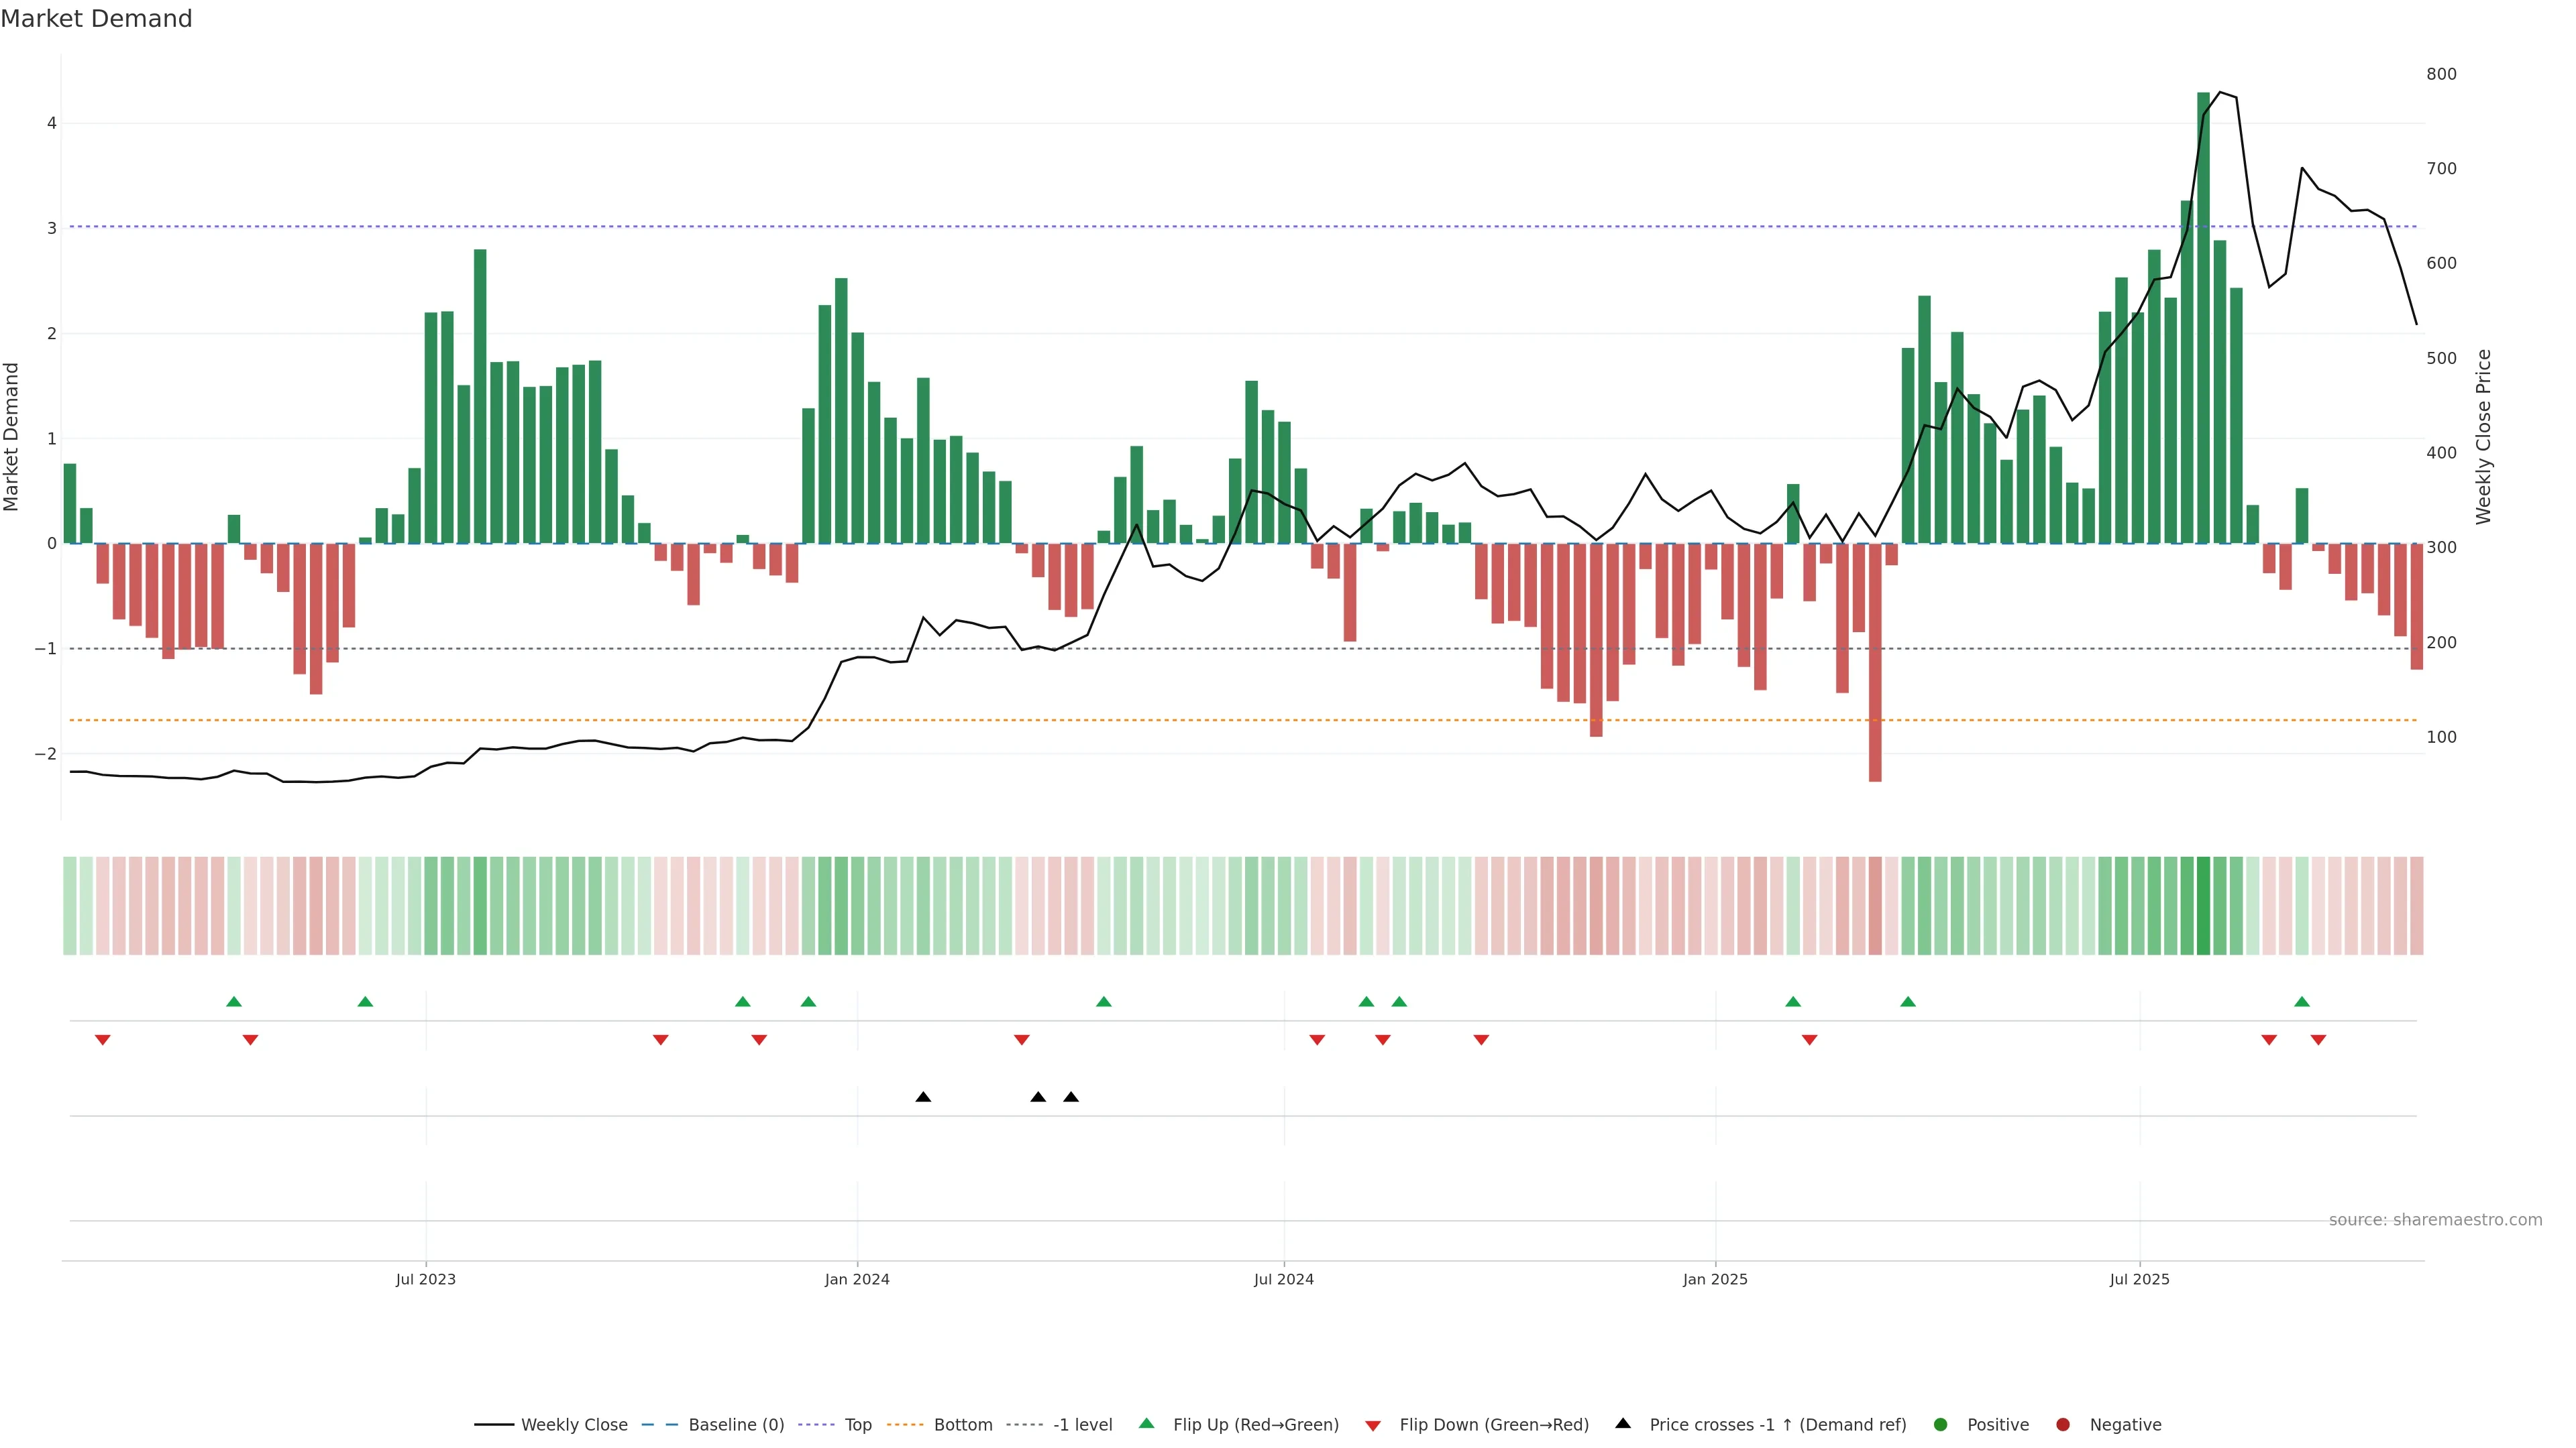Click the darkest green heatmap strip cell
This screenshot has width=2576, height=1448.
tap(2203, 906)
